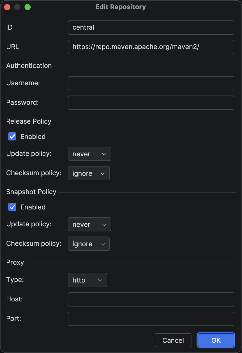This screenshot has width=242, height=353.
Task: Open Snapshot Policy Checksum policy dropdown
Action: tap(89, 244)
